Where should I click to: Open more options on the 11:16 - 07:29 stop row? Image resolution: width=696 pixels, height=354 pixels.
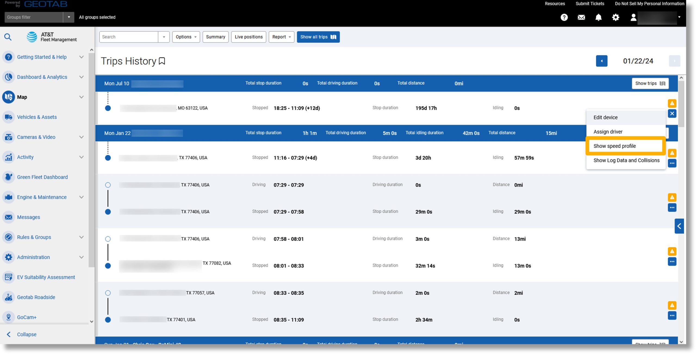(x=672, y=163)
